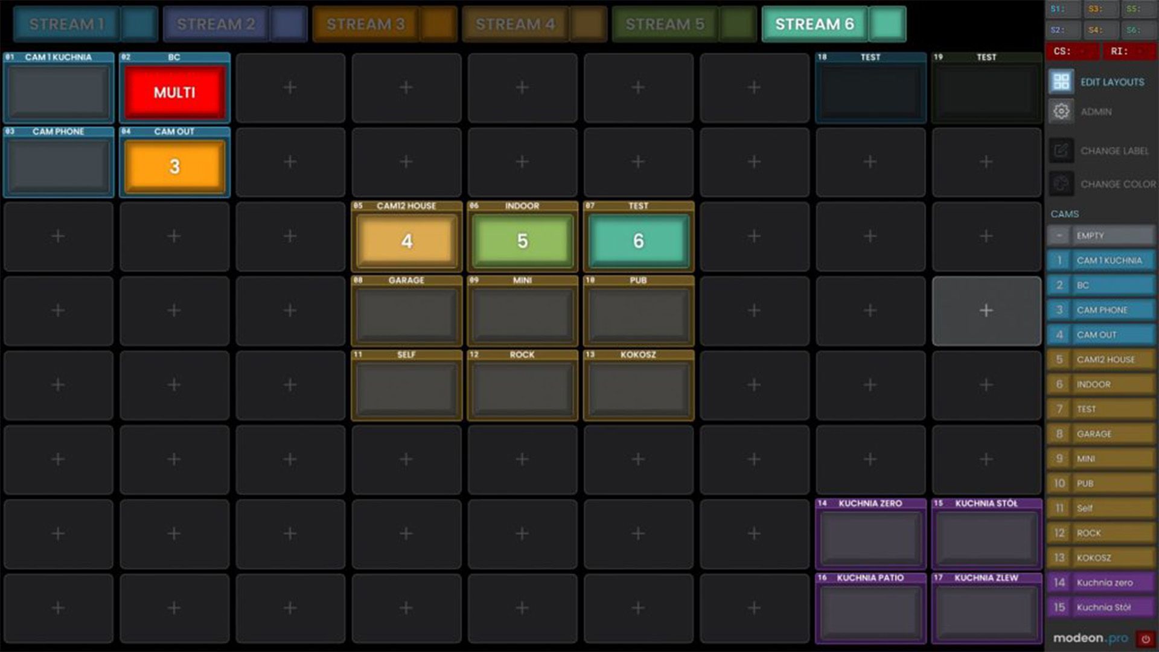This screenshot has height=652, width=1159.
Task: Choose MINI in the CAMS list
Action: [x=1101, y=458]
